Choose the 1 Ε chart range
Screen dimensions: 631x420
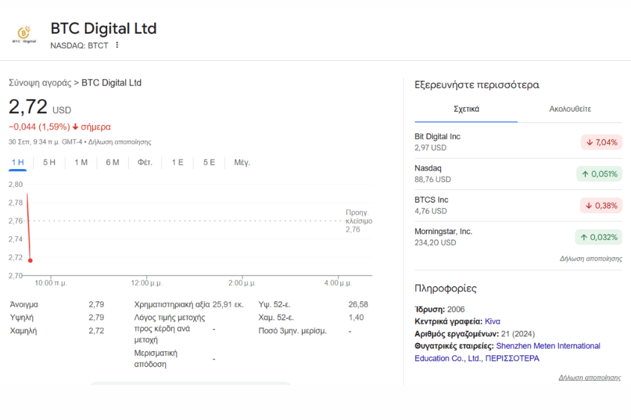(177, 162)
